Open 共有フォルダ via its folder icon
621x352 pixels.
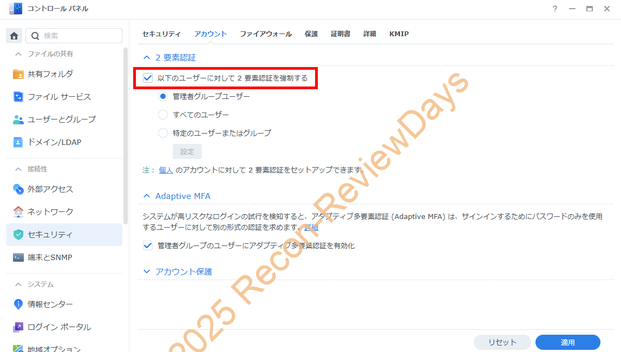[18, 74]
